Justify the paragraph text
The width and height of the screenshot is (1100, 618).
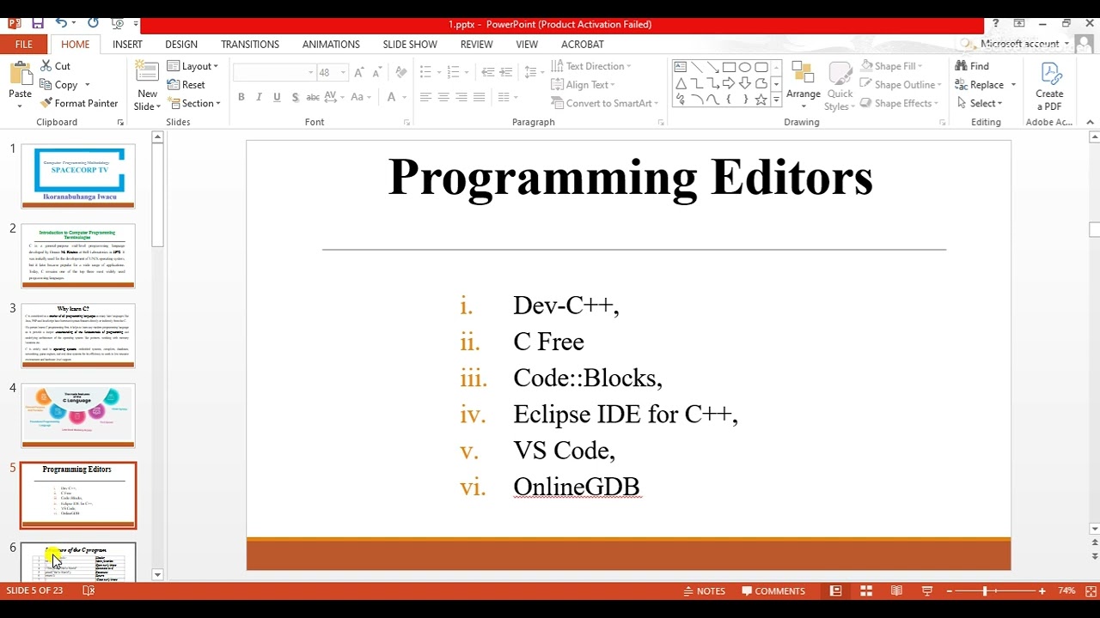480,97
